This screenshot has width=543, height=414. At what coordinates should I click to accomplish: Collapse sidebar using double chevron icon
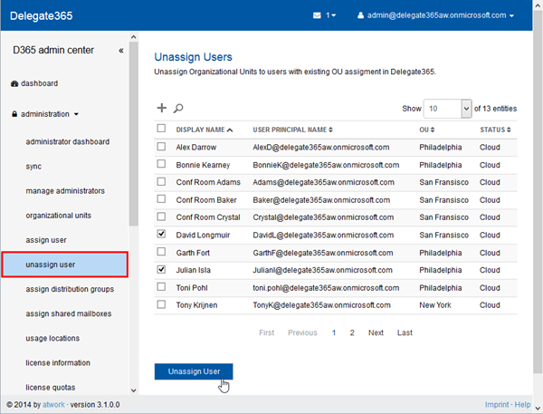click(121, 51)
